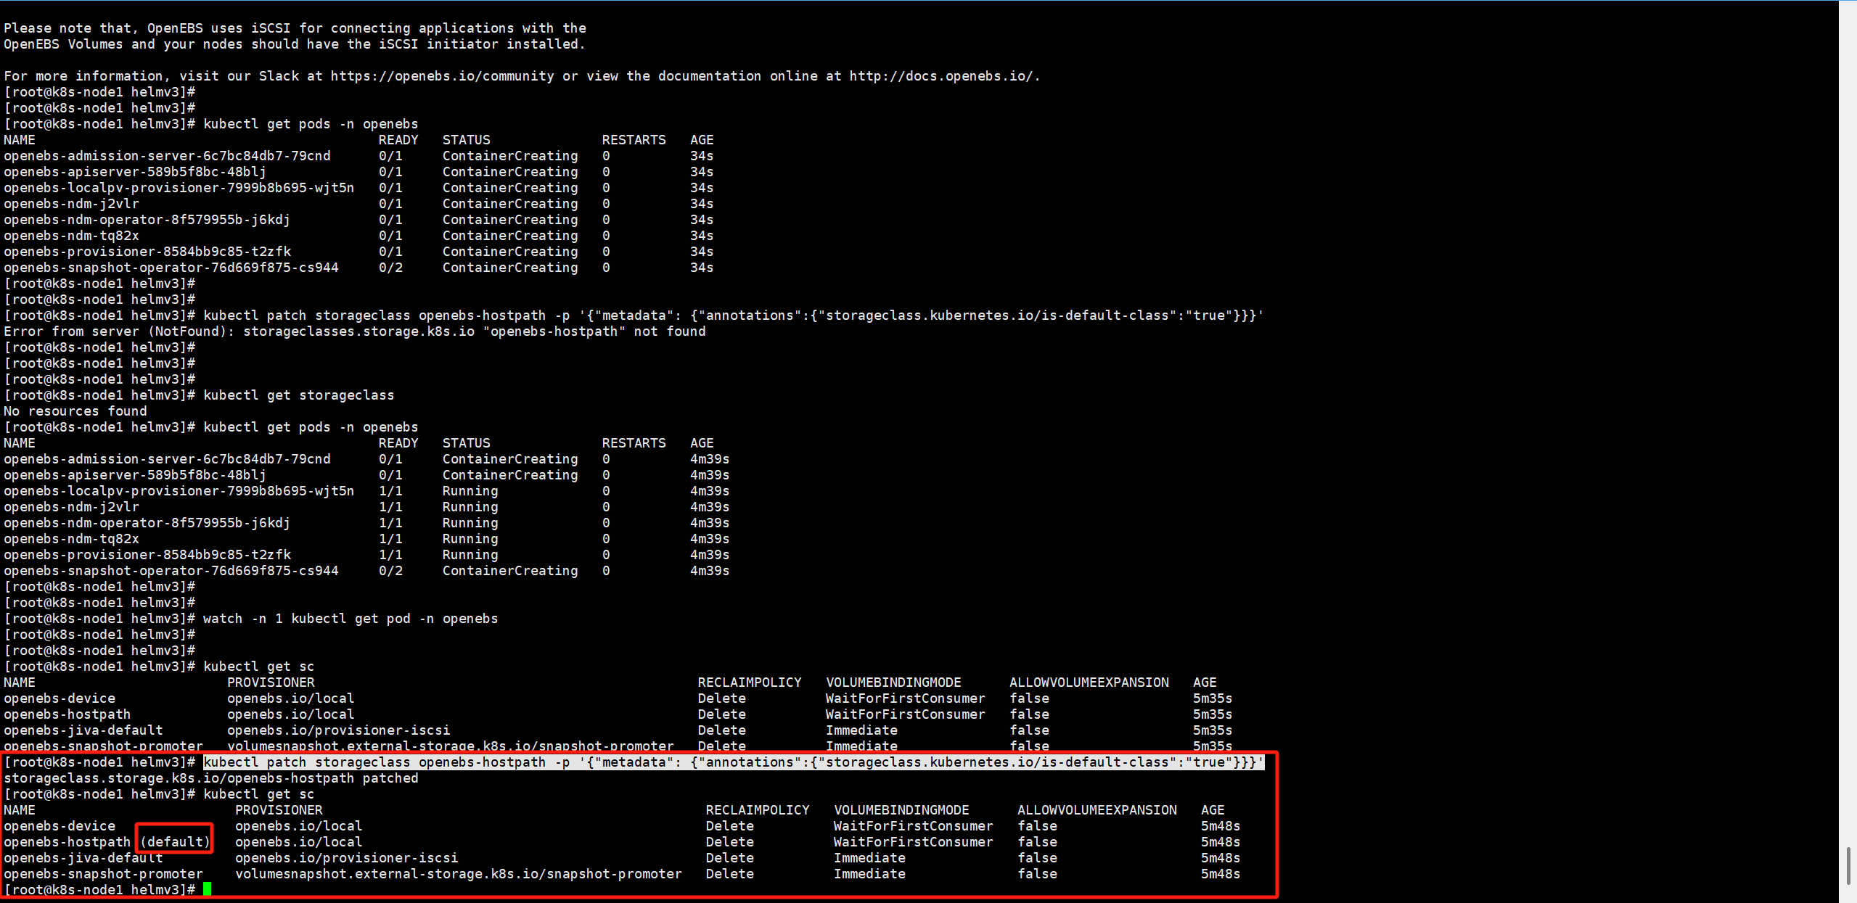Click openebs-apiserver-589b5f8bc-48blj in the 4m39s pod listing

(x=135, y=474)
